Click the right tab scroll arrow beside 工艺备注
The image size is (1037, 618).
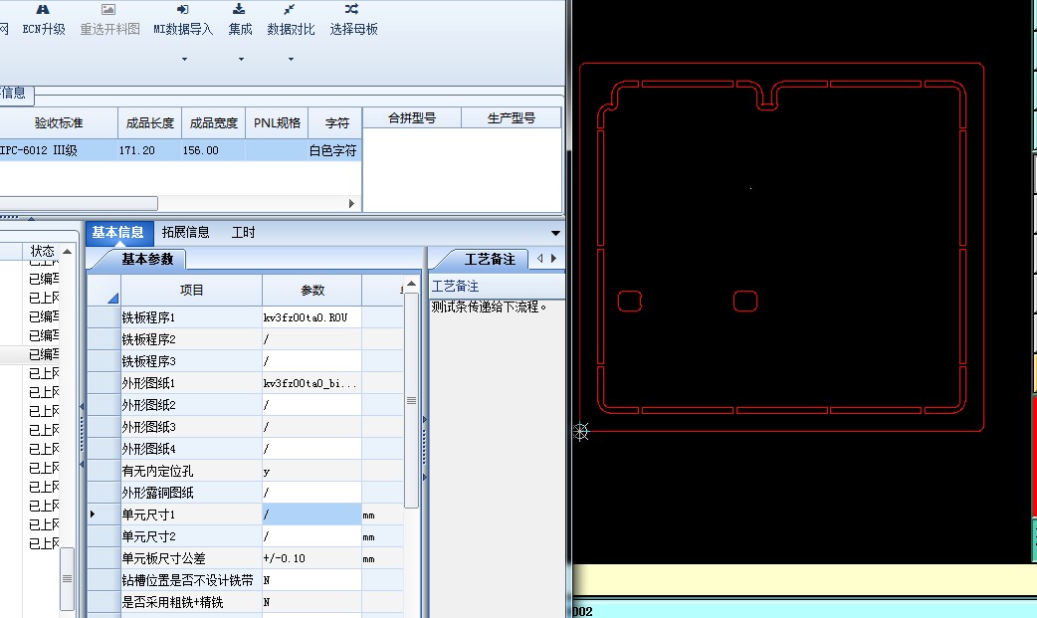tap(553, 258)
